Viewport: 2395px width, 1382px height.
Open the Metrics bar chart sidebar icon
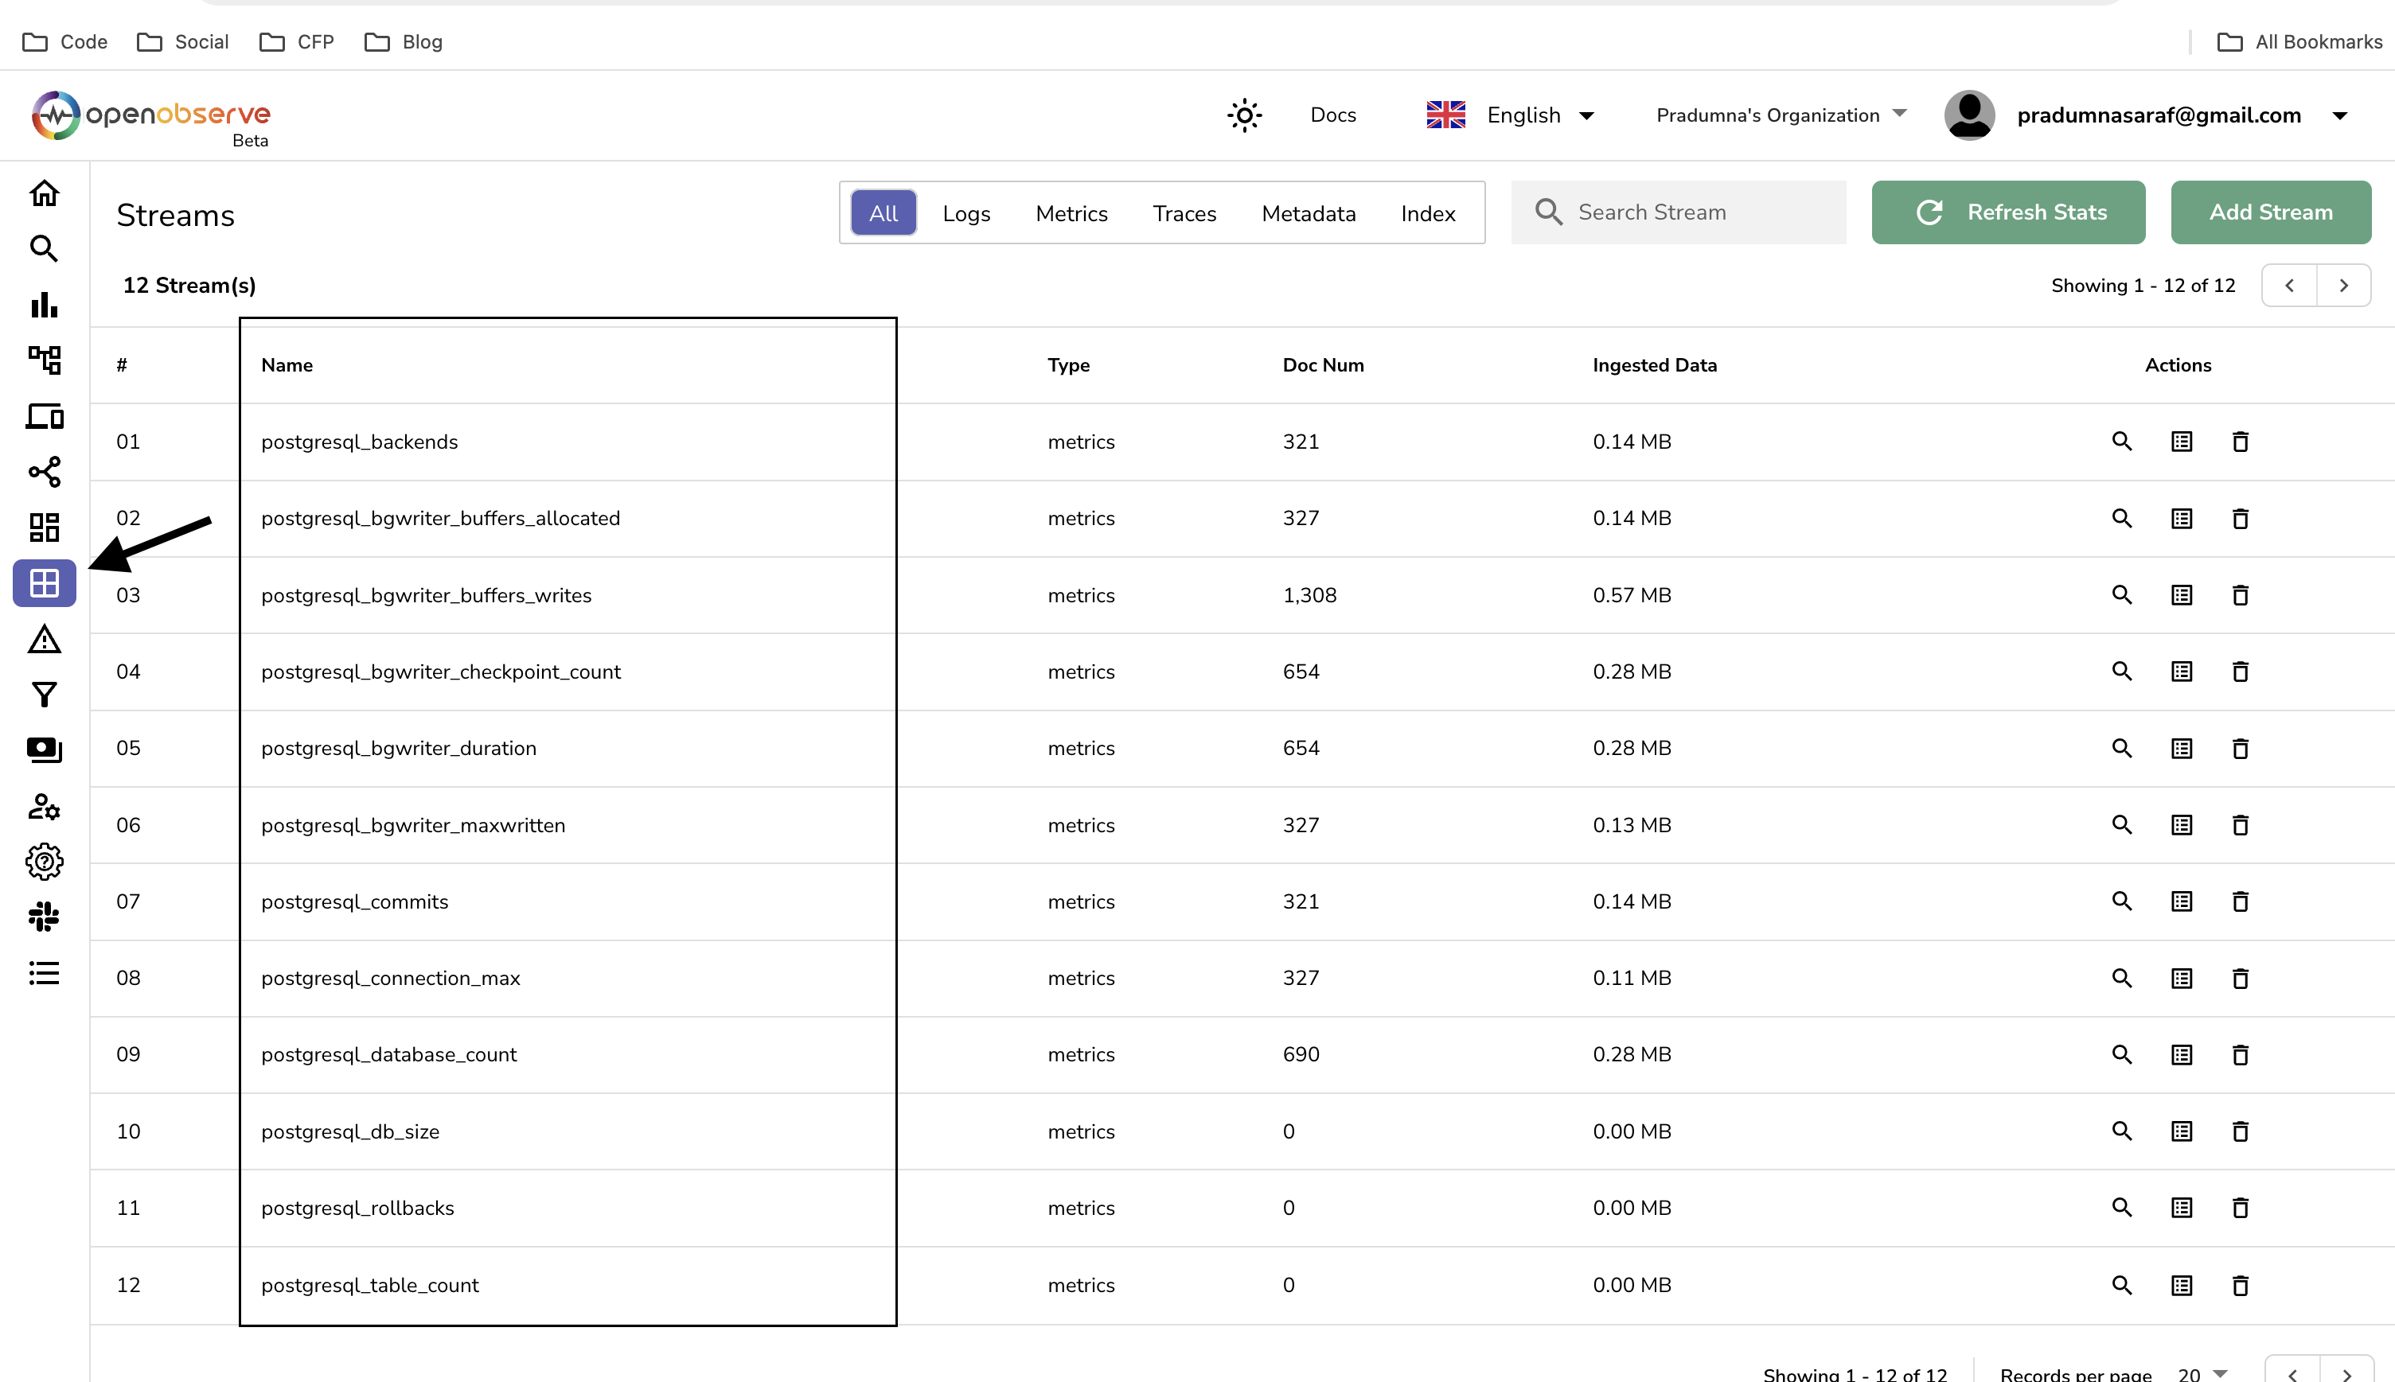[x=44, y=305]
